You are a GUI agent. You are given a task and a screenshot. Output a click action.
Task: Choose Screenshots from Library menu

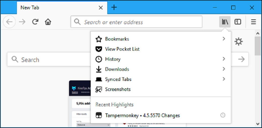coord(161,89)
